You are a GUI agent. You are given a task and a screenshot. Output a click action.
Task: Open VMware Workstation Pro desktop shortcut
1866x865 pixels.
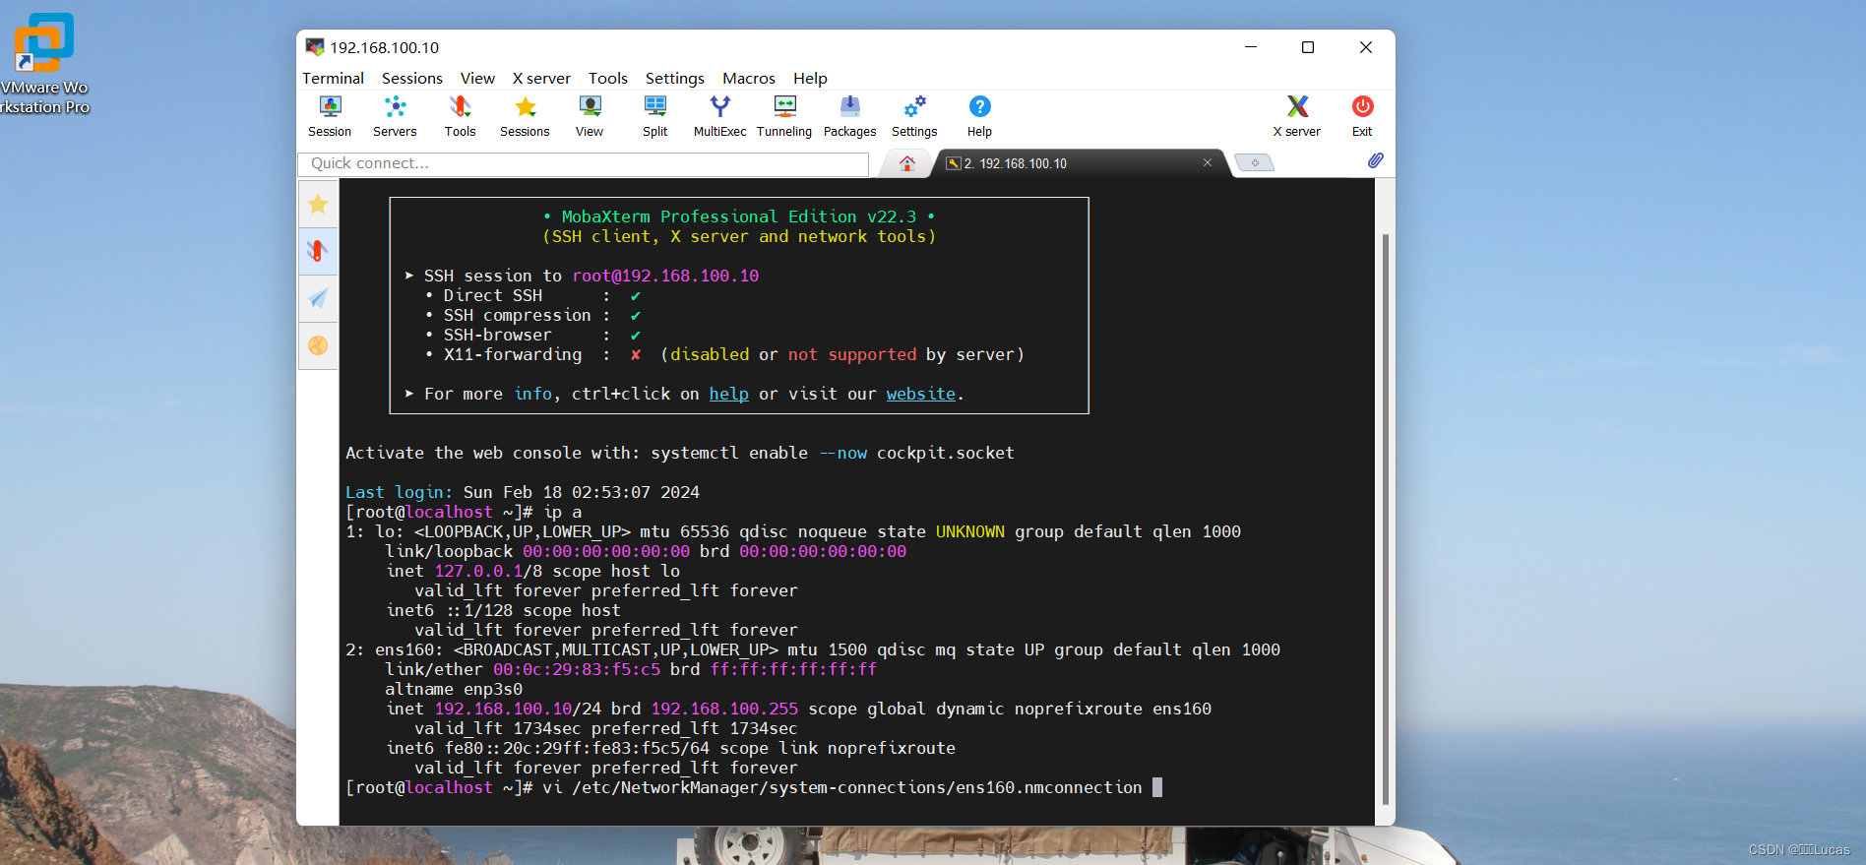pos(44,64)
